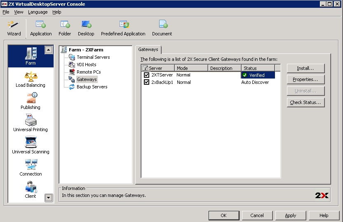The image size is (343, 222).
Task: Open the Client section in the sidebar
Action: pyautogui.click(x=31, y=190)
